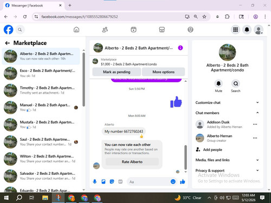Open the Manuel conversation
The height and width of the screenshot is (203, 271).
click(x=41, y=107)
